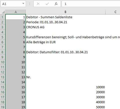The image size is (120, 109).
Task: Select column A header
Action: point(16,12)
